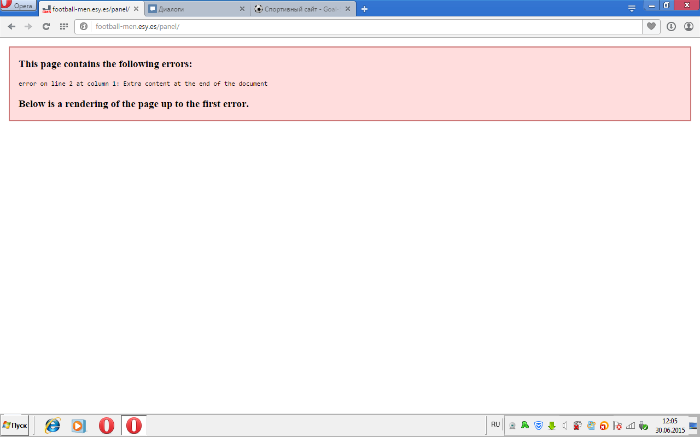
Task: Click the green letter A tray icon
Action: tap(525, 425)
